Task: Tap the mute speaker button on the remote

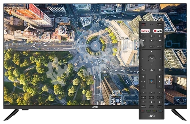Action: [160, 36]
